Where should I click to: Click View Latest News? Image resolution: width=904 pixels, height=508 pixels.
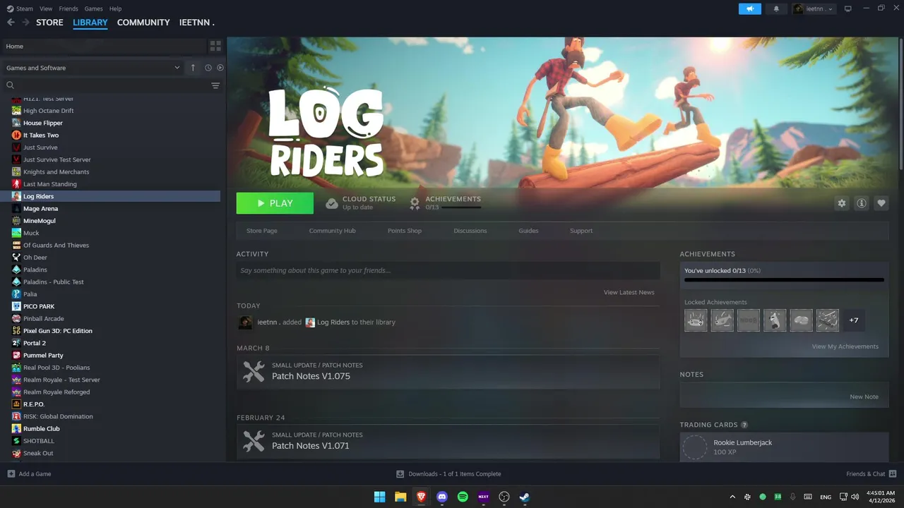[x=629, y=292]
